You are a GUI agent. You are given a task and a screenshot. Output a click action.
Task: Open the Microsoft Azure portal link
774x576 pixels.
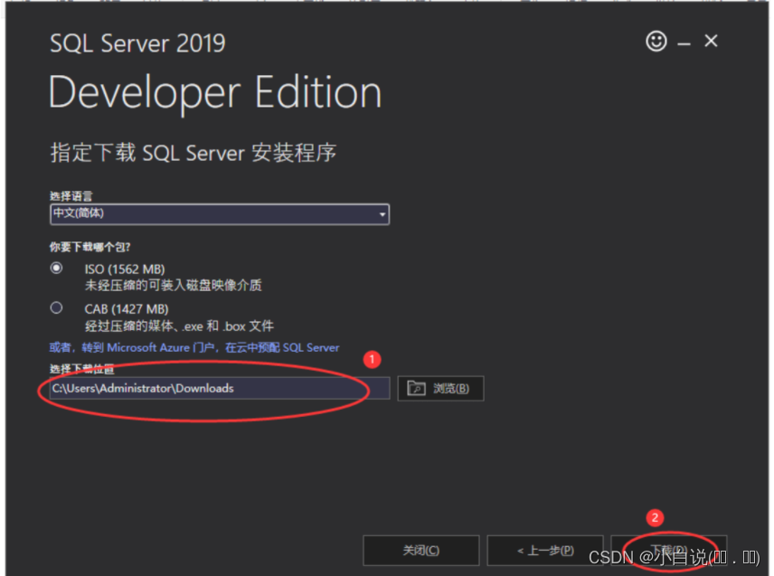coord(194,347)
